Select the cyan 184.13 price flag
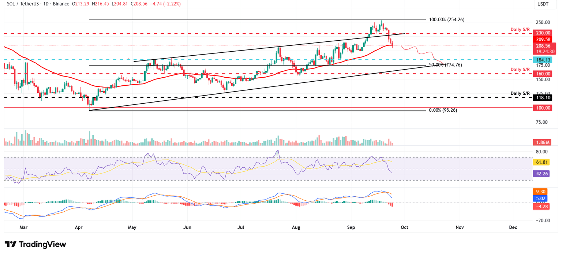This screenshot has height=256, width=562. click(543, 59)
